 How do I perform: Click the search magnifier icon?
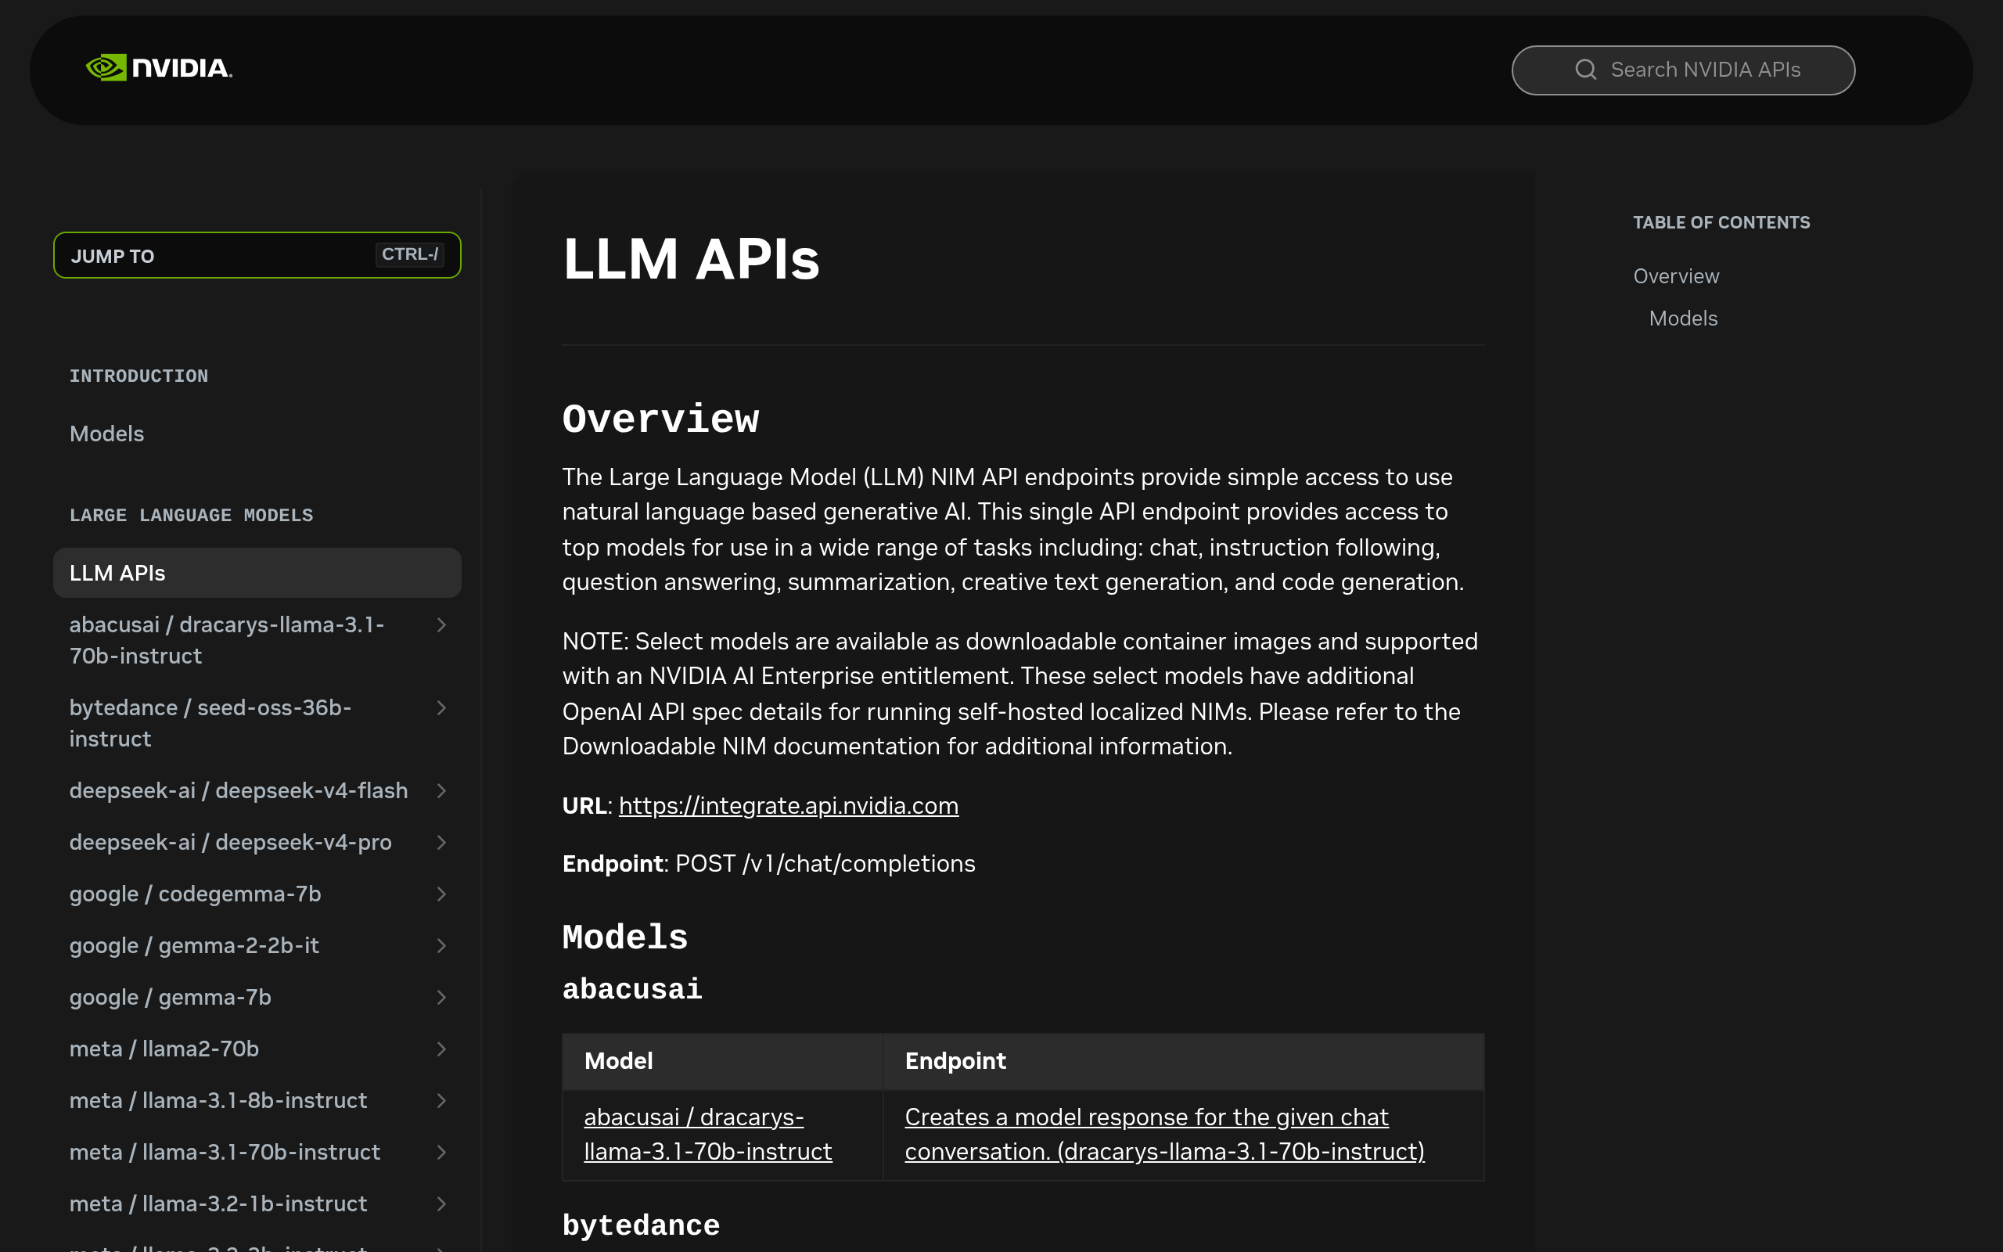1585,70
